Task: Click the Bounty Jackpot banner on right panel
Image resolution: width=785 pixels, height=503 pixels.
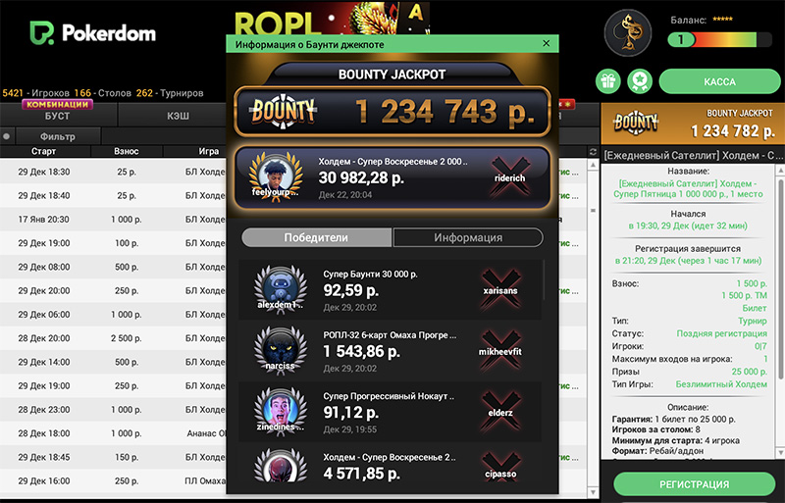Action: click(x=693, y=124)
